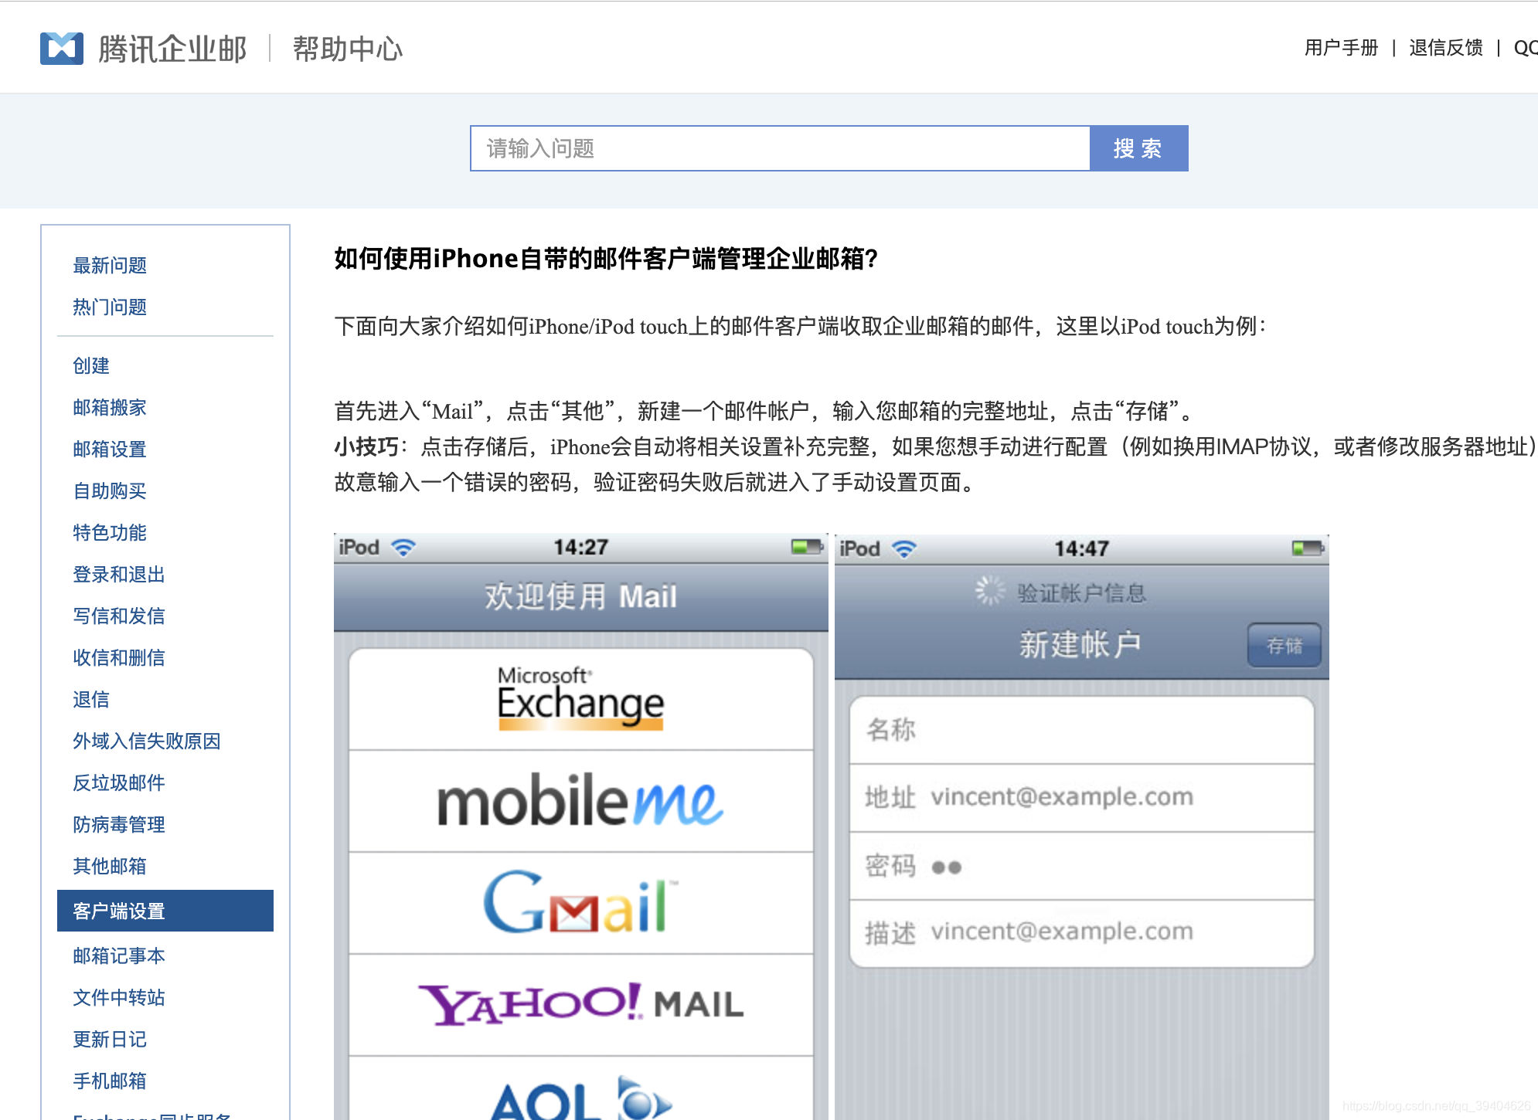This screenshot has height=1120, width=1538.
Task: Open the 退信 sidebar category
Action: tap(91, 699)
